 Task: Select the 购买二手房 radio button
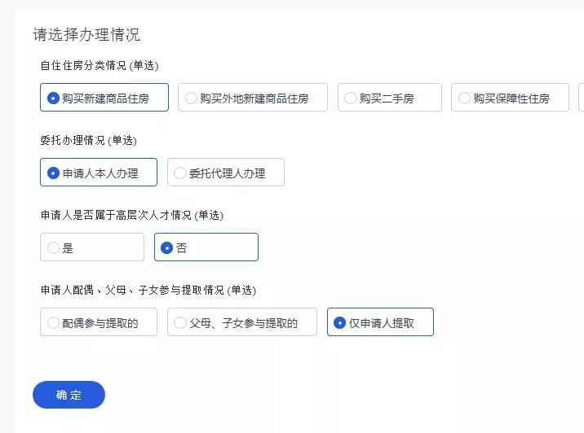click(389, 98)
